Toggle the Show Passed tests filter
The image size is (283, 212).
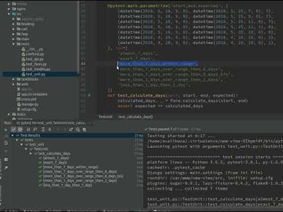coord(13,130)
